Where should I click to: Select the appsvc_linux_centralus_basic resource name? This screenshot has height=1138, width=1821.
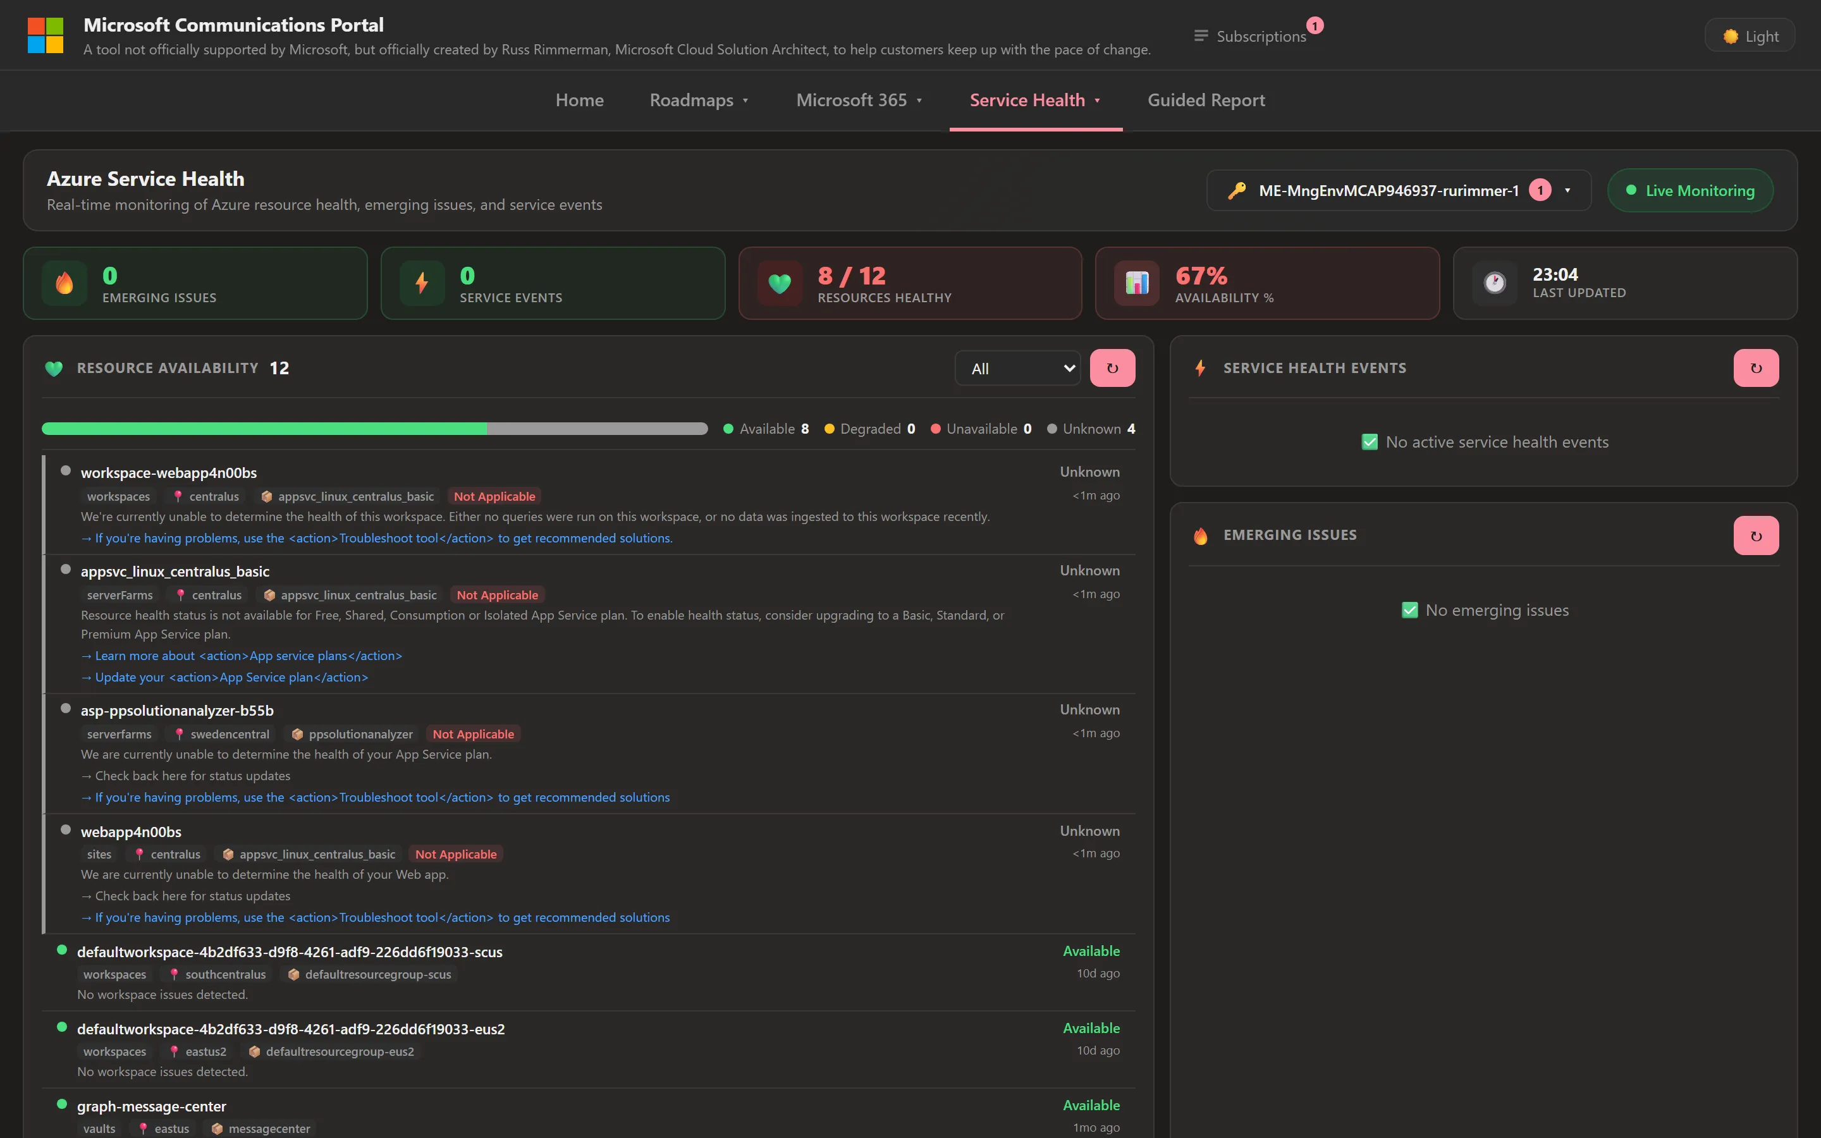(175, 572)
